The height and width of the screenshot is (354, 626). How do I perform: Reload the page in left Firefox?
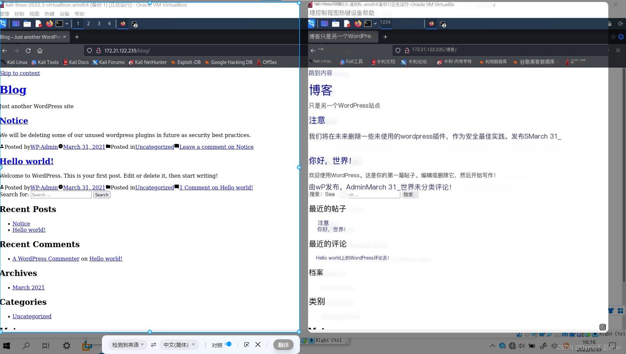pyautogui.click(x=28, y=51)
